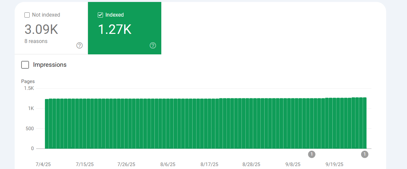This screenshot has height=169, width=407.
Task: Click the Impressions label text
Action: pyautogui.click(x=50, y=65)
